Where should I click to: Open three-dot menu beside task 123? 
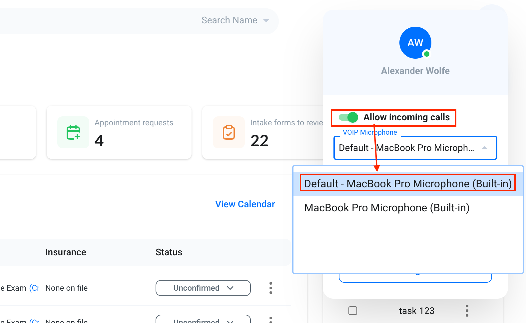[467, 311]
